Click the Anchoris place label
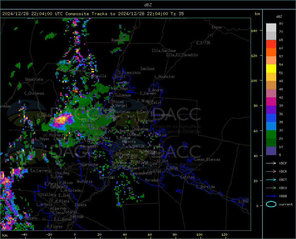 (85, 182)
